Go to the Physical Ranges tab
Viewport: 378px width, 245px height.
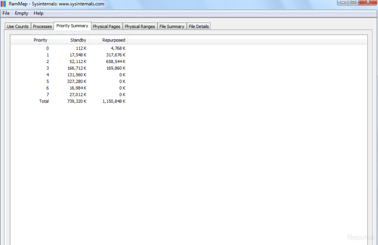tap(140, 27)
